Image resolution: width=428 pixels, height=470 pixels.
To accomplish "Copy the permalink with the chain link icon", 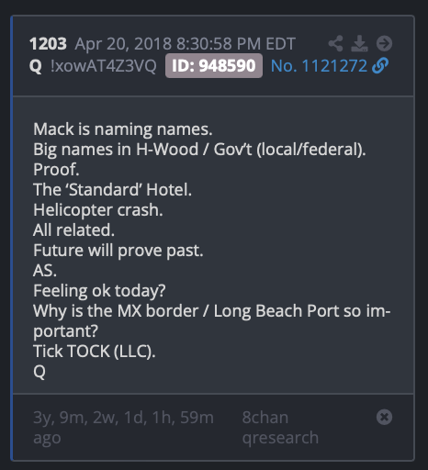I will [380, 65].
